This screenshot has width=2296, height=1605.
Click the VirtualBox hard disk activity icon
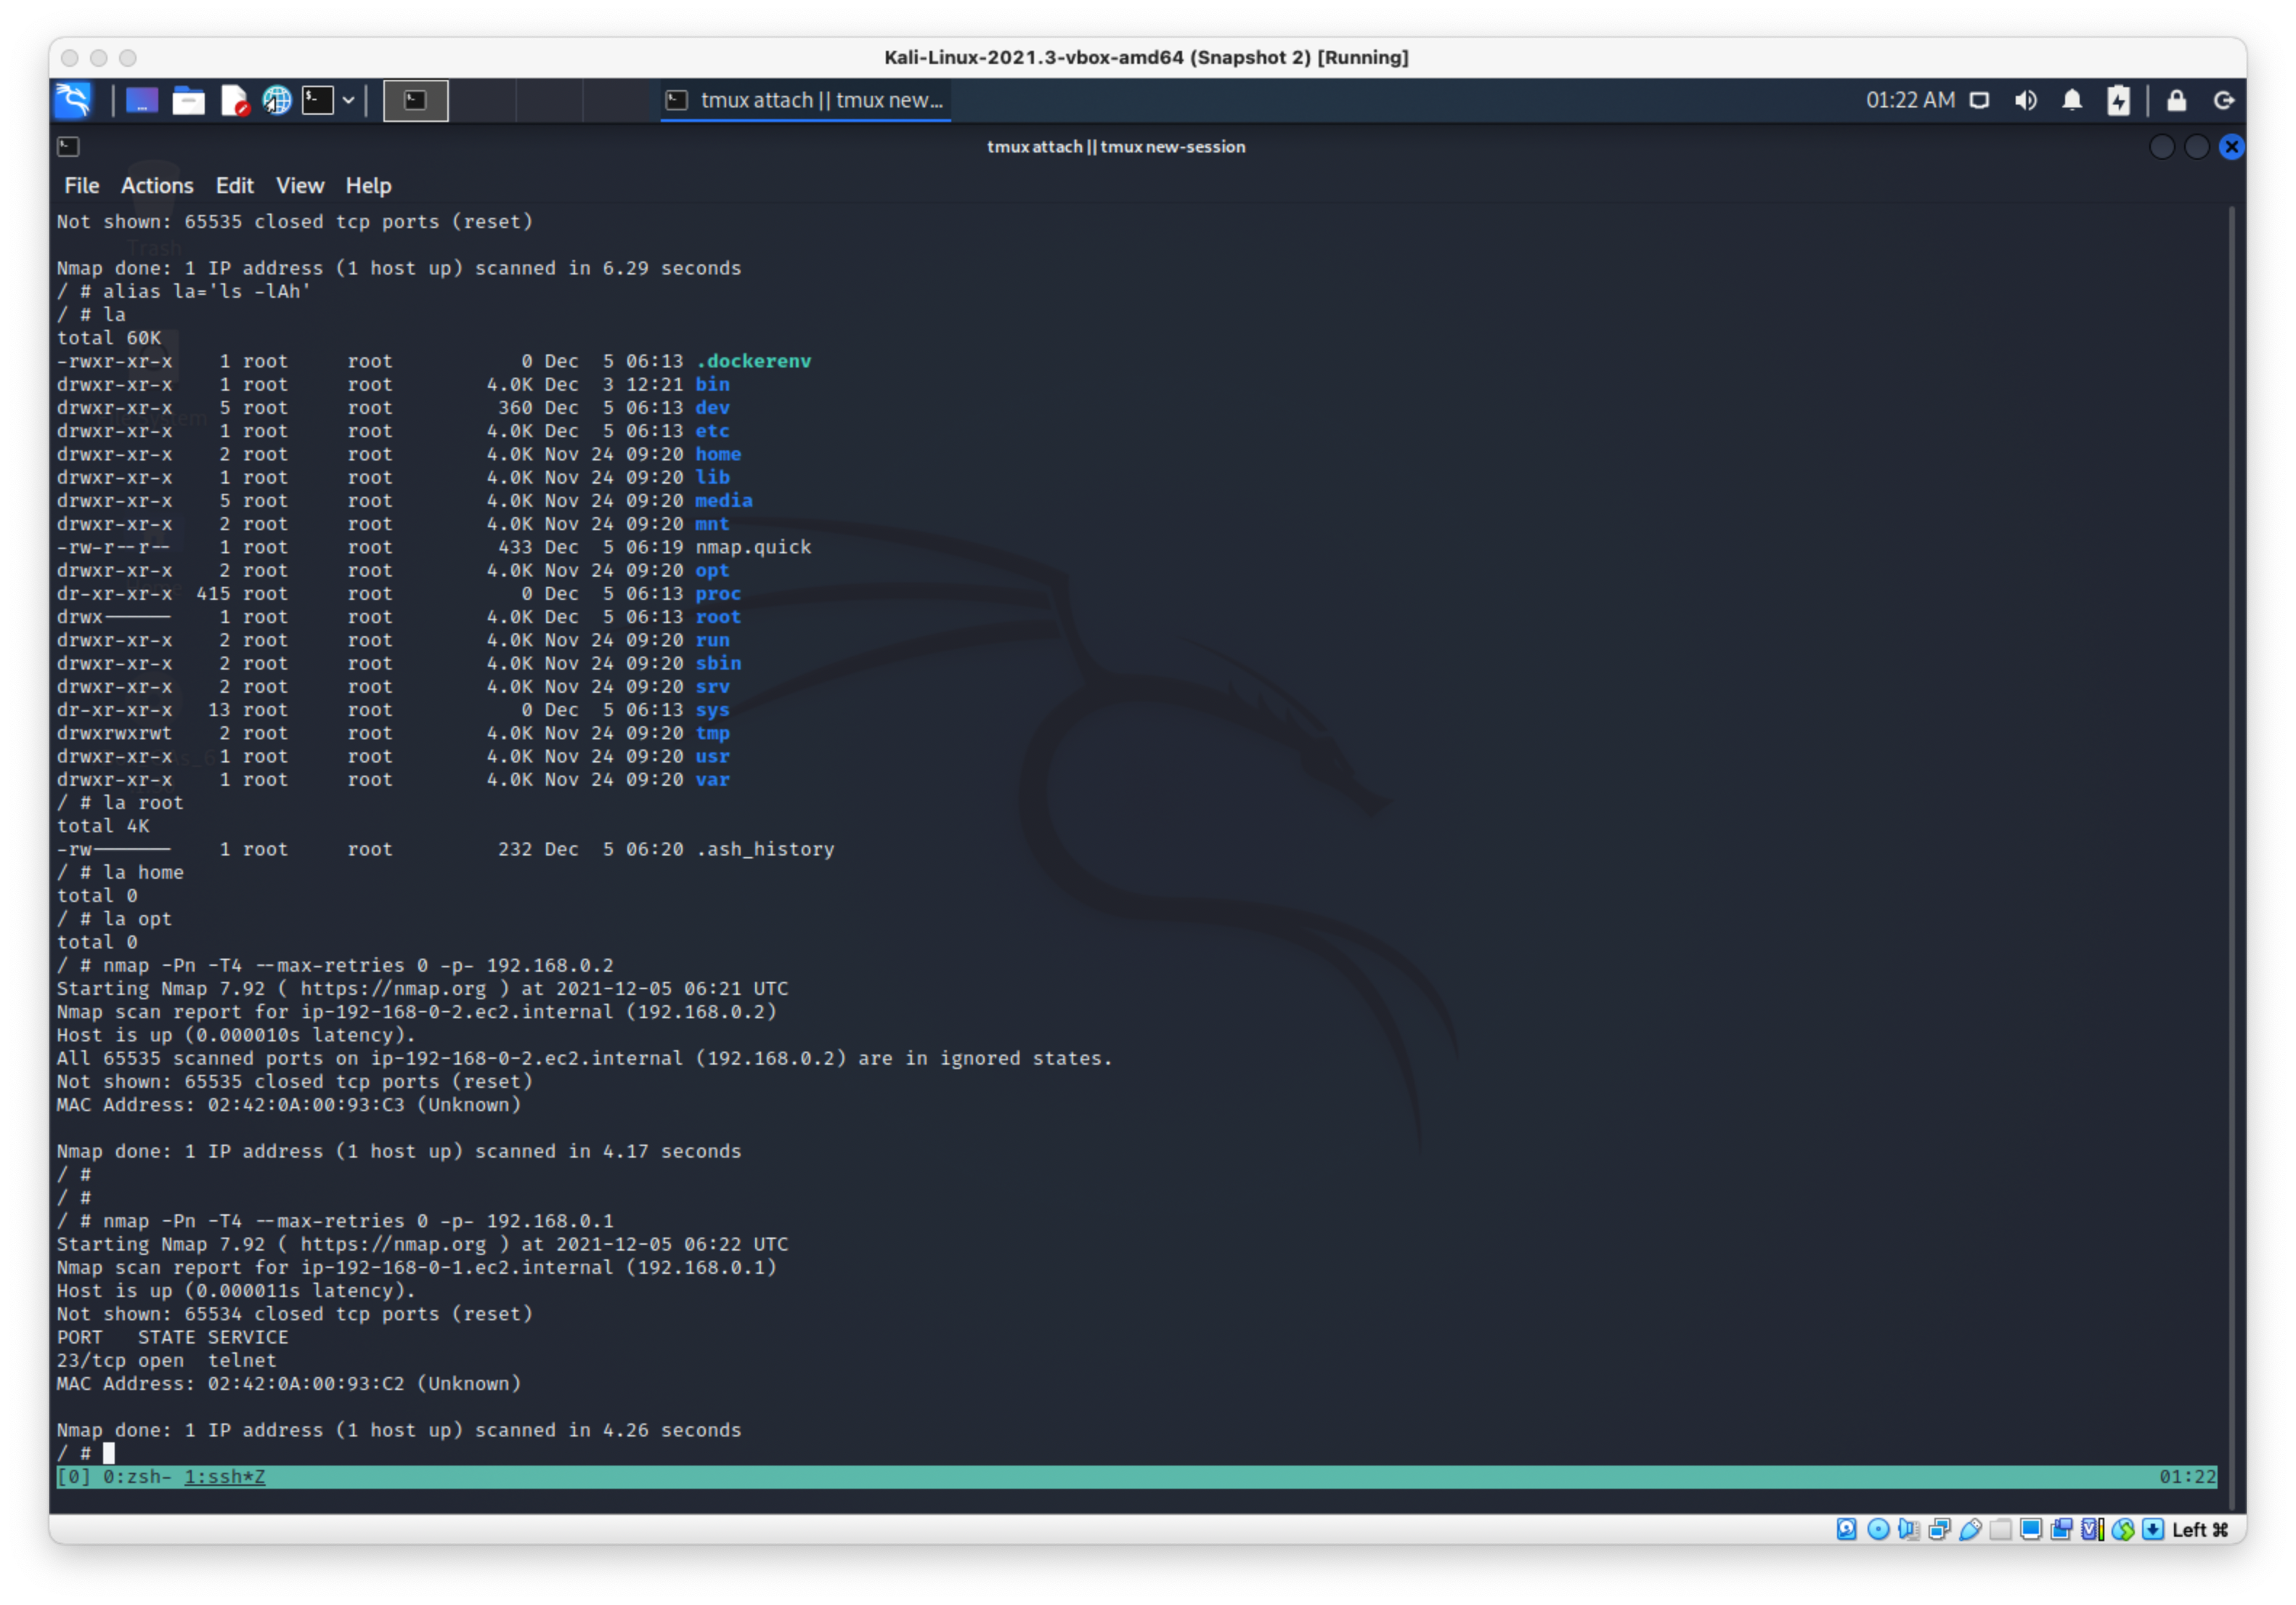pyautogui.click(x=1847, y=1529)
